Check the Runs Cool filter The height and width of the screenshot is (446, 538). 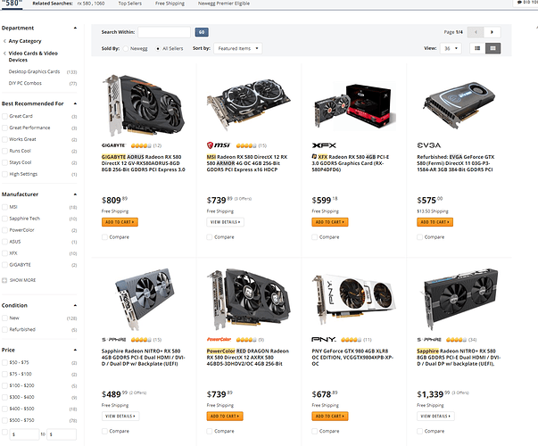4,151
